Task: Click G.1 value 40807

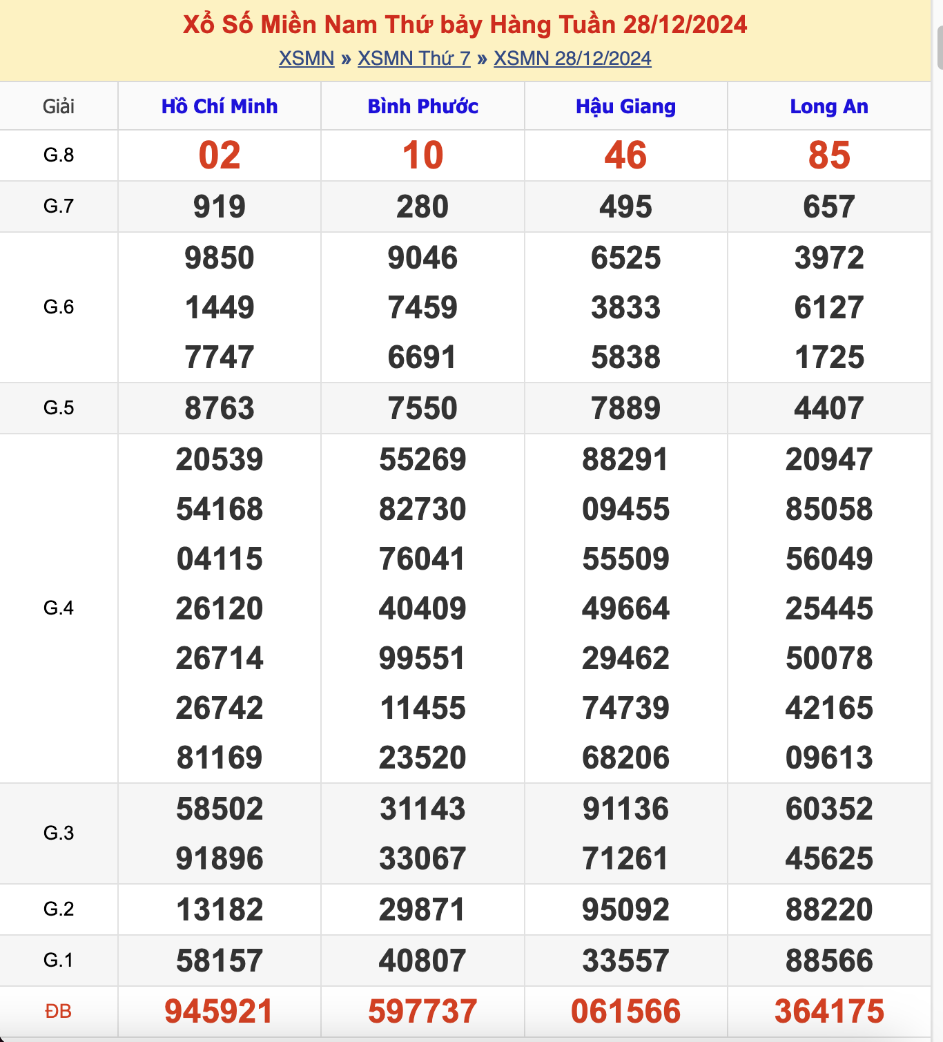Action: tap(422, 961)
